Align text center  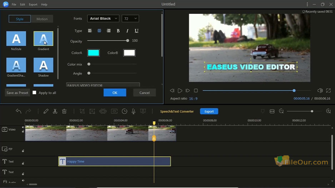(99, 31)
